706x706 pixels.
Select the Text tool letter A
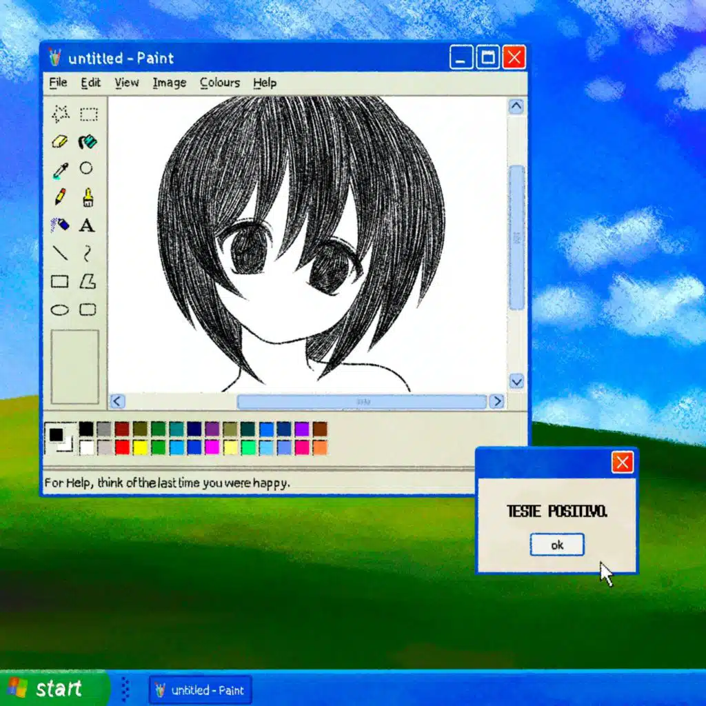tap(87, 225)
